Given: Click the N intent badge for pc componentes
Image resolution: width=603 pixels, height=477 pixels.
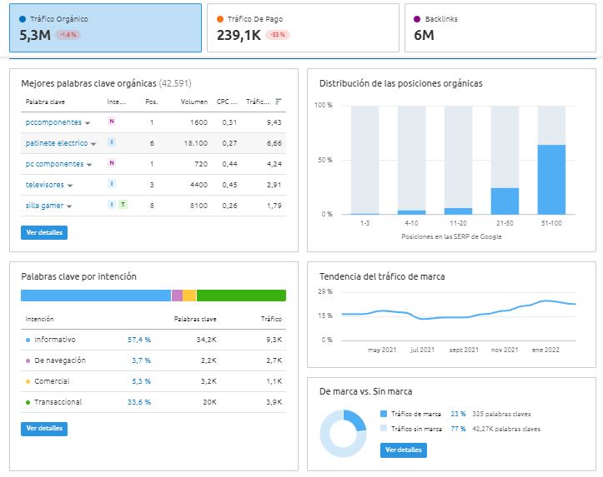Looking at the screenshot, I should pos(112,162).
